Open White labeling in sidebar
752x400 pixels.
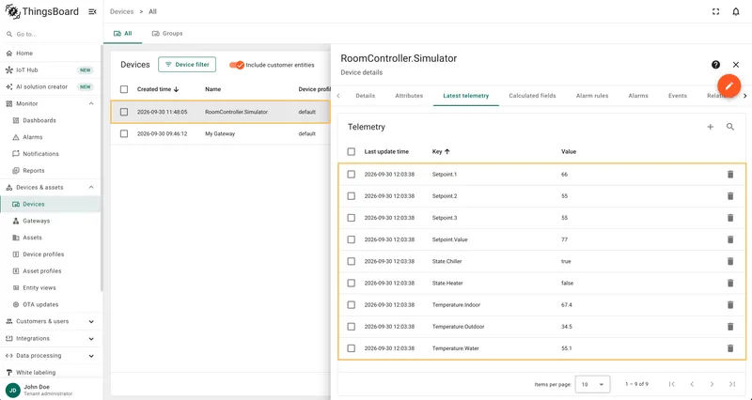click(x=36, y=373)
